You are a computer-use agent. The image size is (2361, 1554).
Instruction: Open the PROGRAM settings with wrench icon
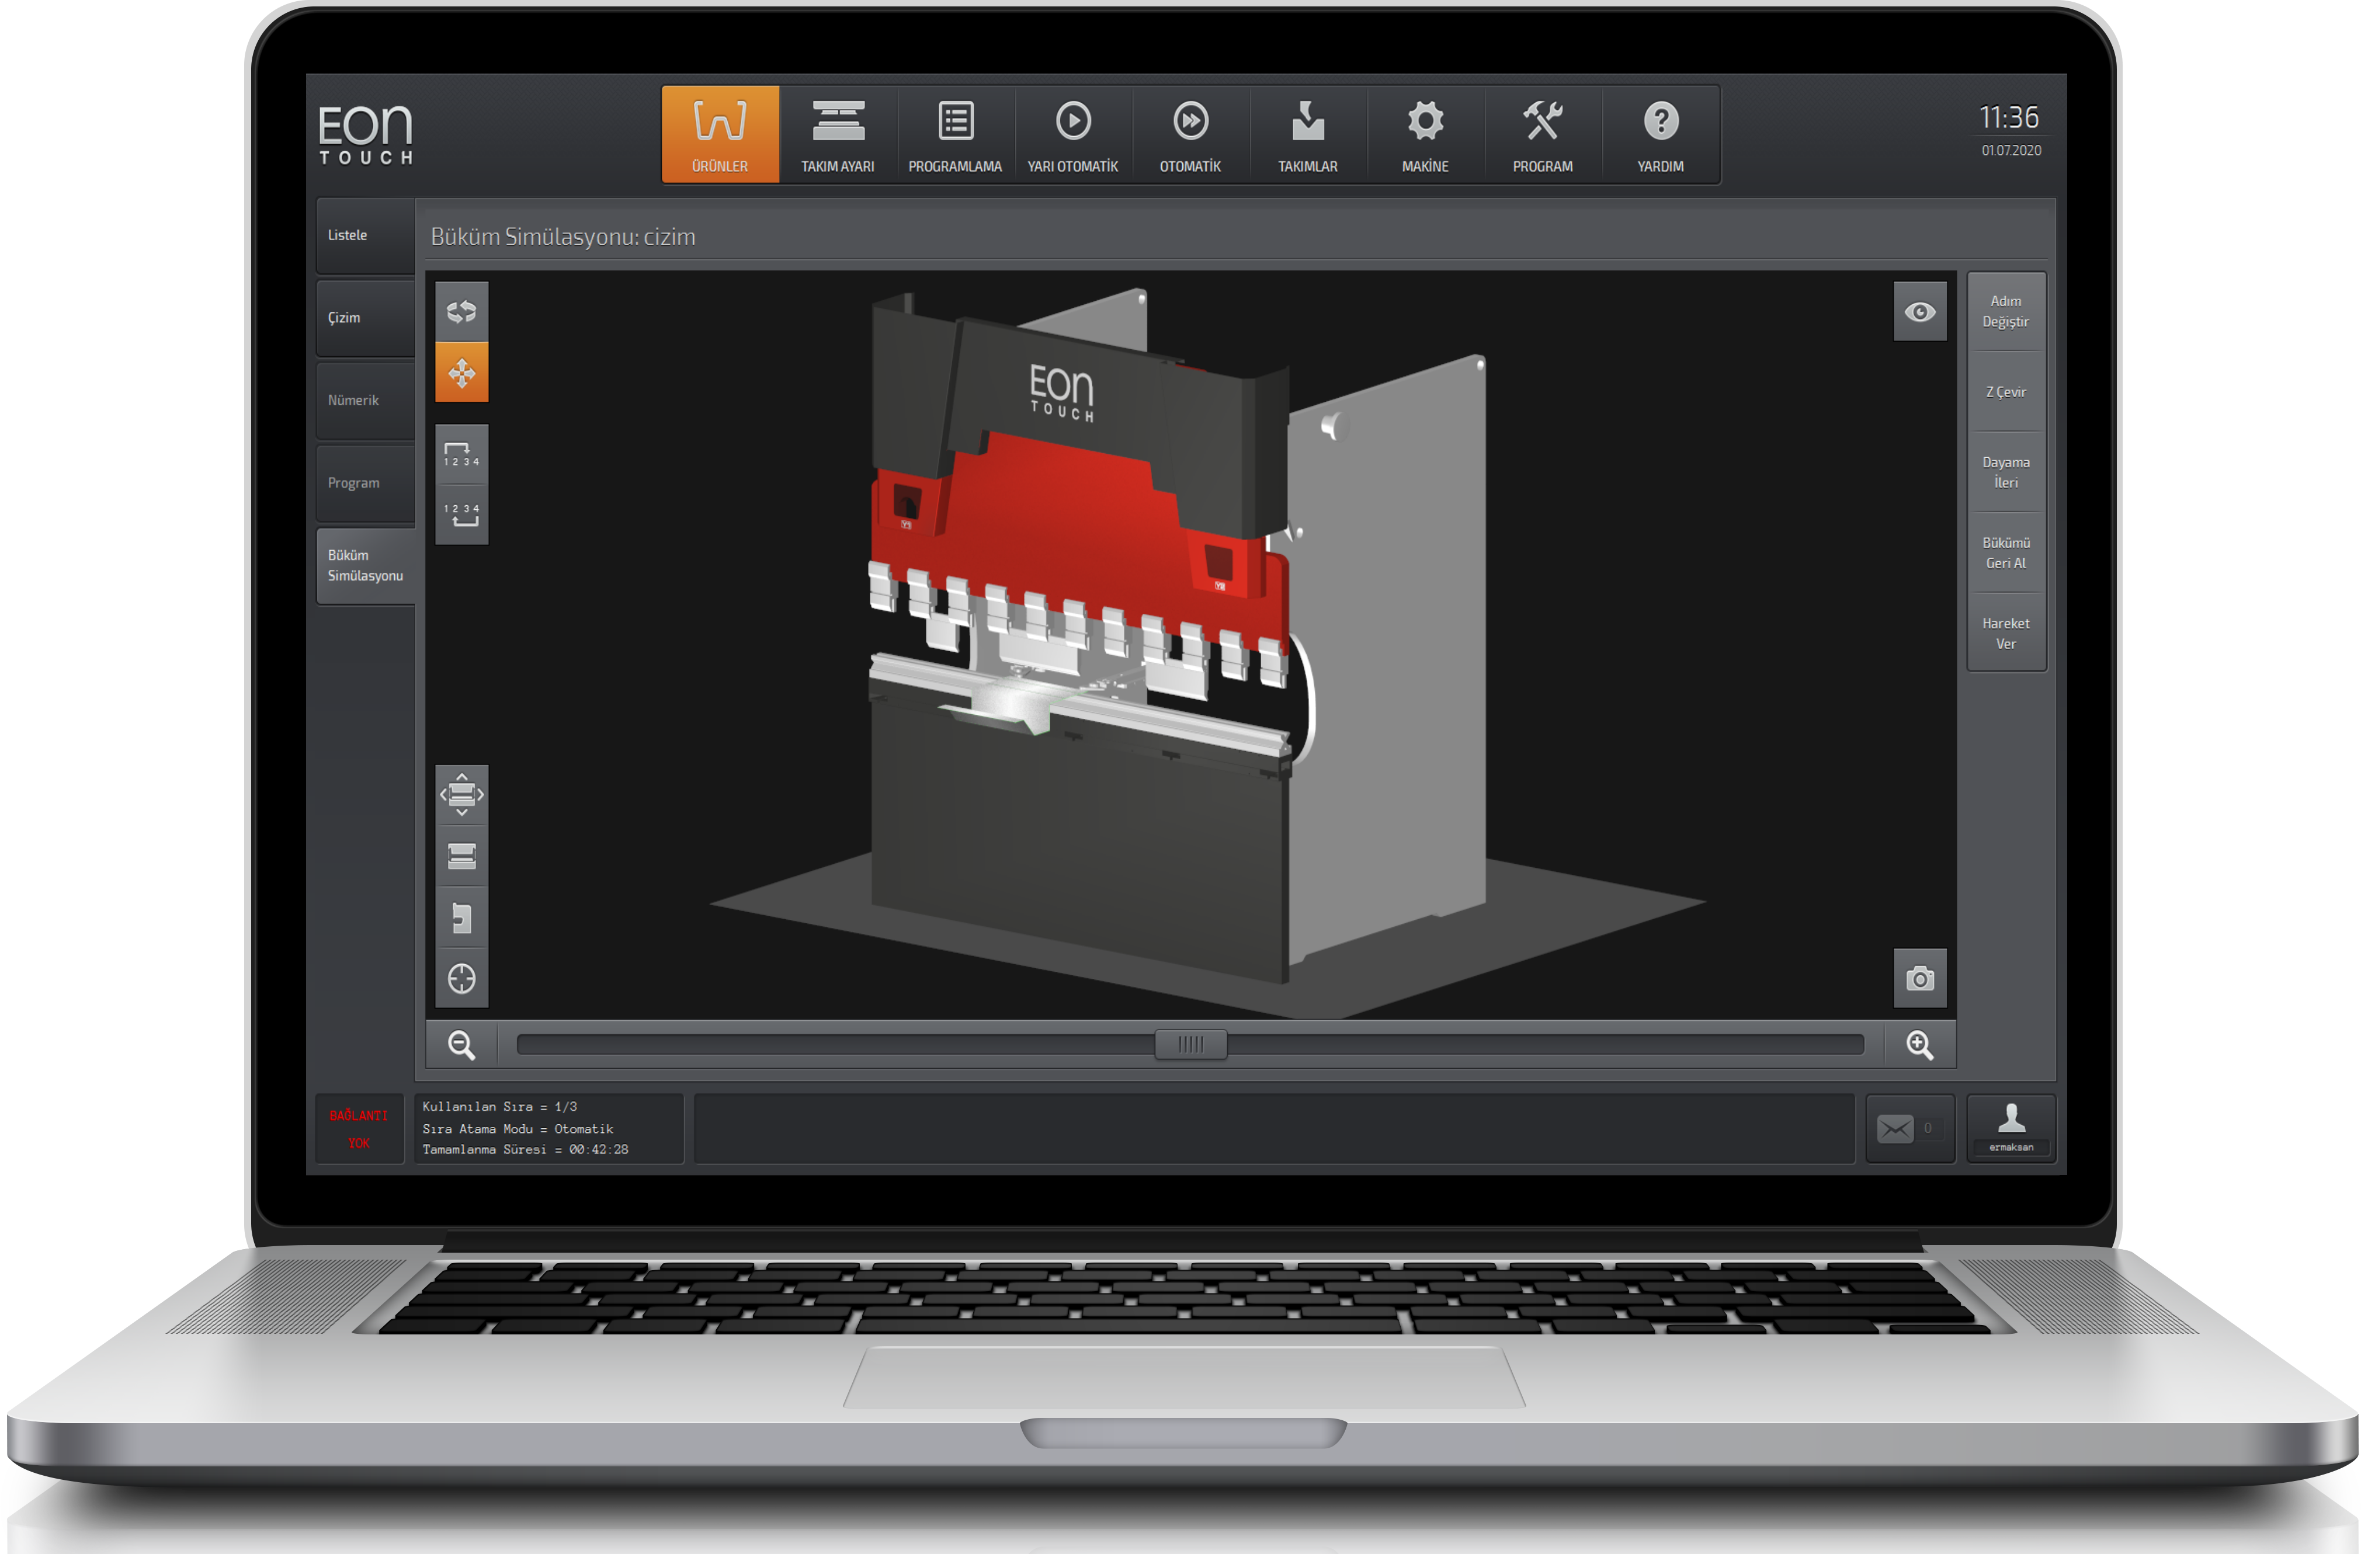point(1544,135)
